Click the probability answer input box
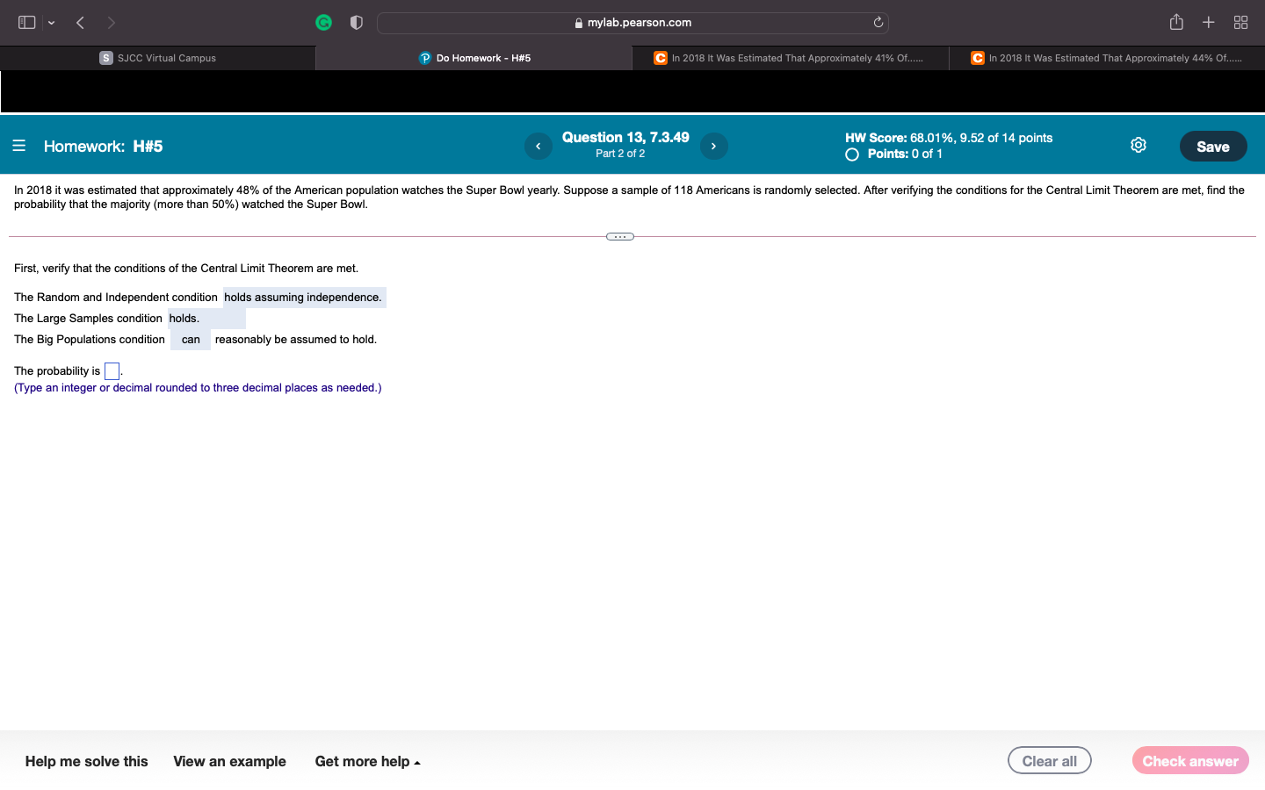The height and width of the screenshot is (790, 1265). (x=112, y=371)
